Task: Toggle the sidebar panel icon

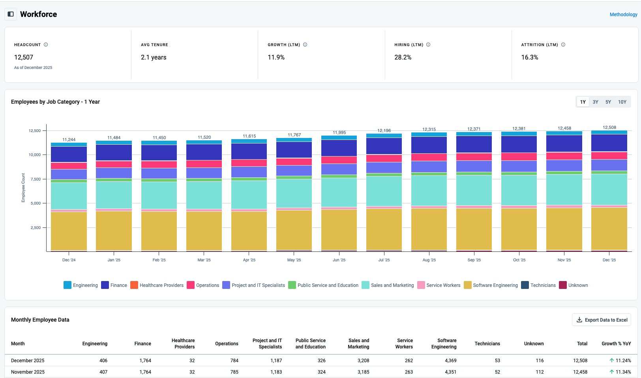Action: [x=11, y=14]
